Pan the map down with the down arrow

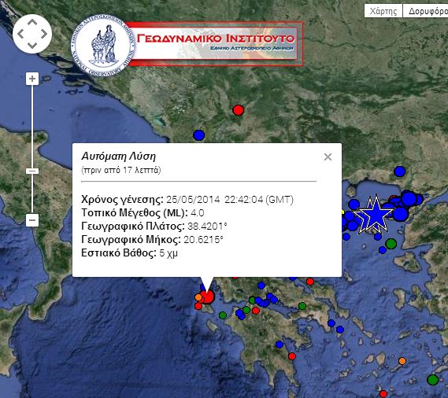click(x=32, y=45)
